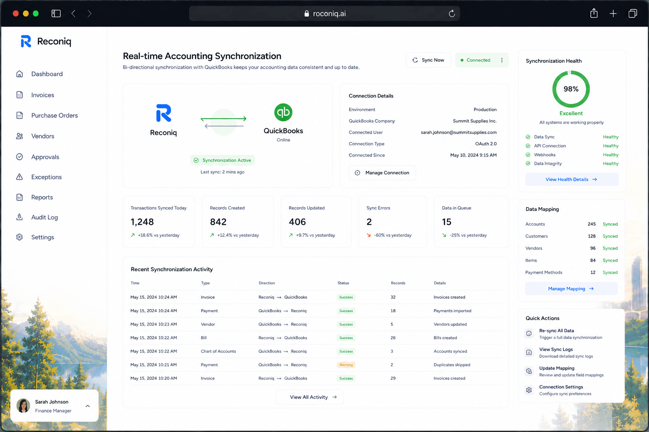The height and width of the screenshot is (432, 649).
Task: Go forward with browser forward arrow
Action: pyautogui.click(x=89, y=13)
